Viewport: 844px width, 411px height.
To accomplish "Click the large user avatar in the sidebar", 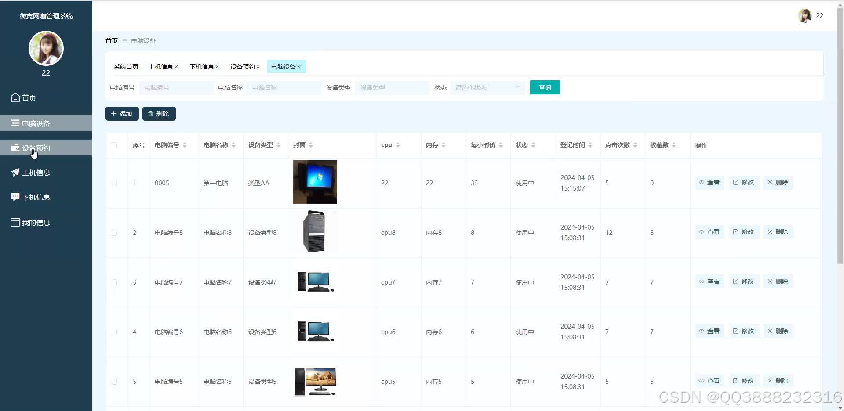I will (46, 48).
